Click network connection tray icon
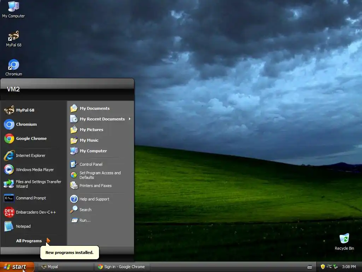 click(329, 267)
